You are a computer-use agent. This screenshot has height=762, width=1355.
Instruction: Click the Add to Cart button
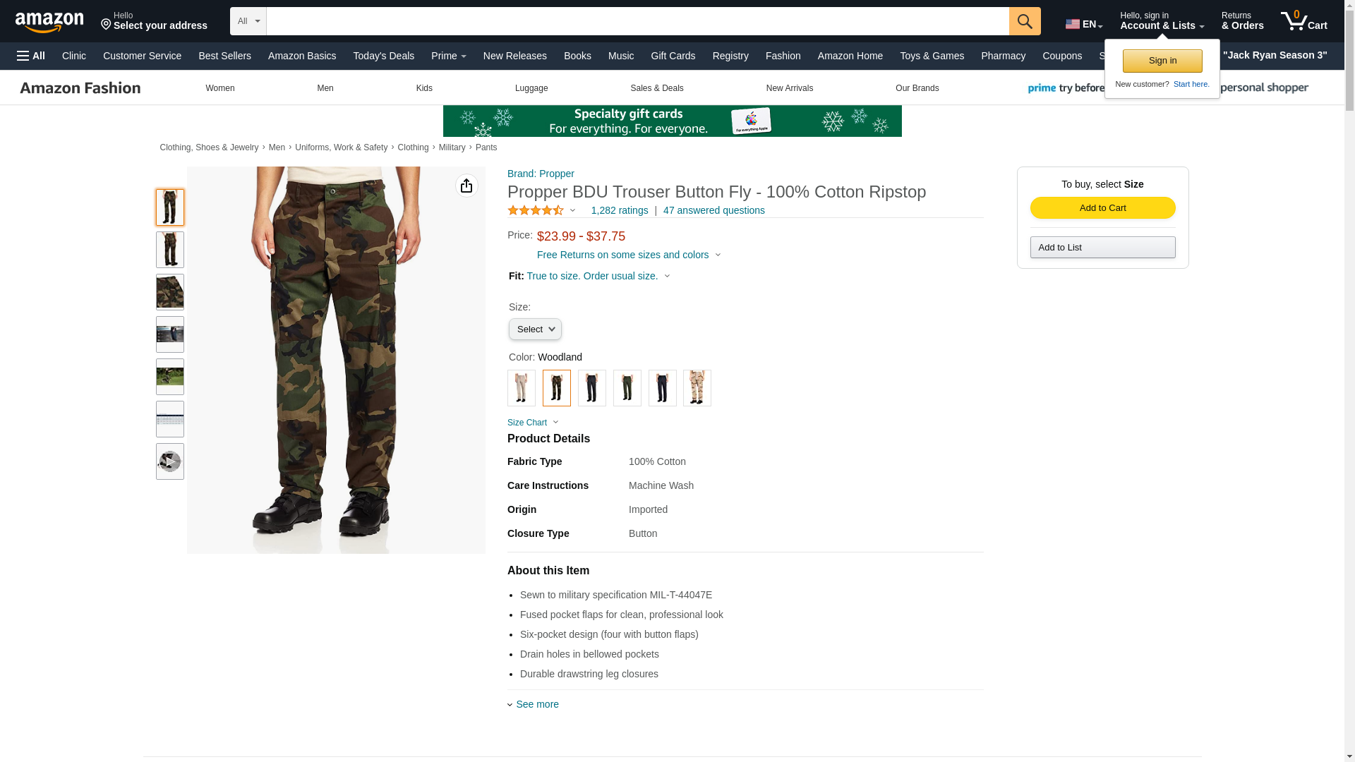[1102, 207]
